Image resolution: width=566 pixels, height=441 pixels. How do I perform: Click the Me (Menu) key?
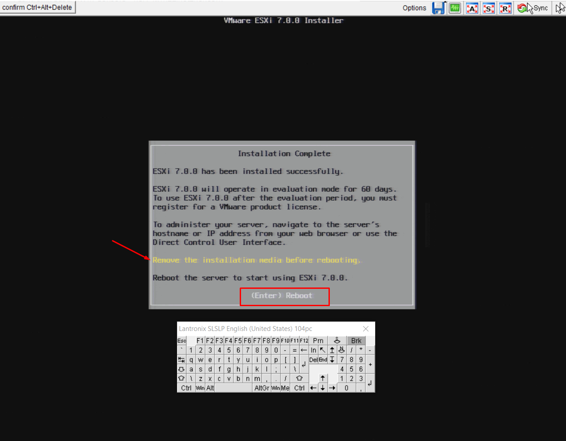click(x=285, y=388)
